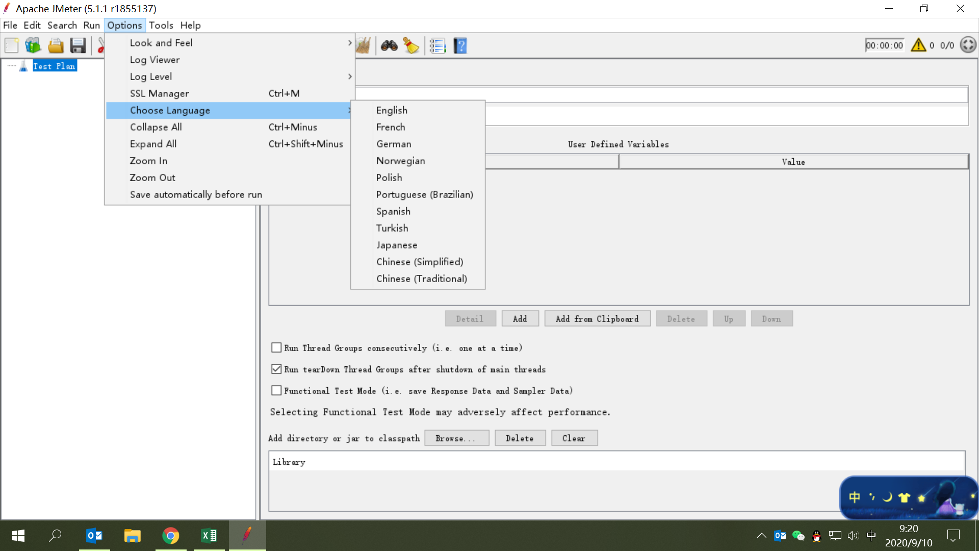Click the Browse... classpath button

[456, 438]
